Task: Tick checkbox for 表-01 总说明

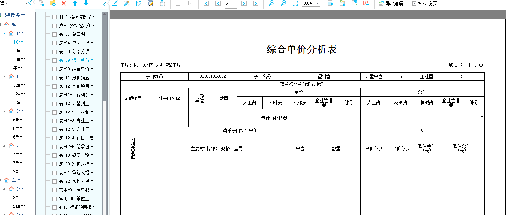Action: click(54, 34)
